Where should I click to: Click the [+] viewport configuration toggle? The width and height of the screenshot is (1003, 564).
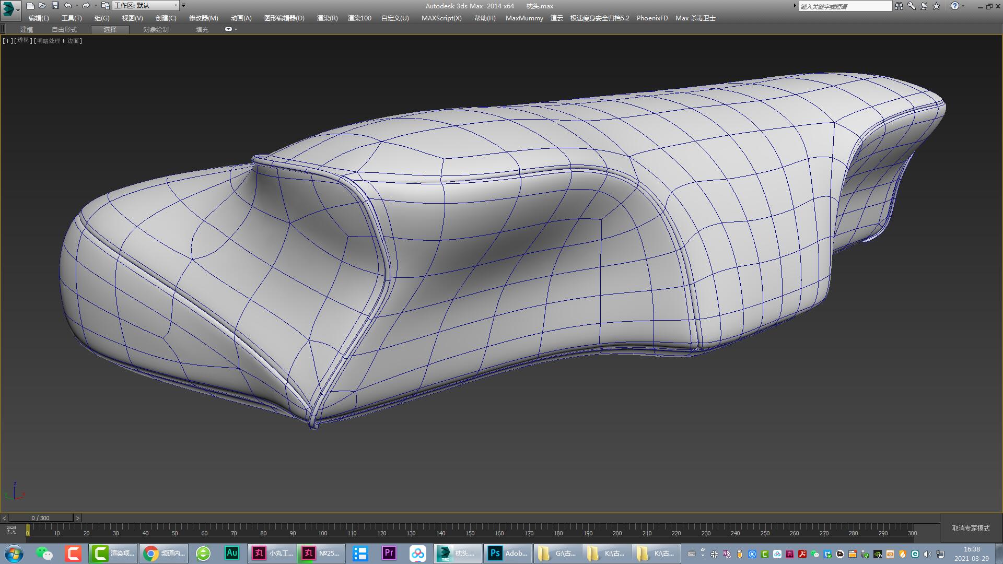point(7,40)
